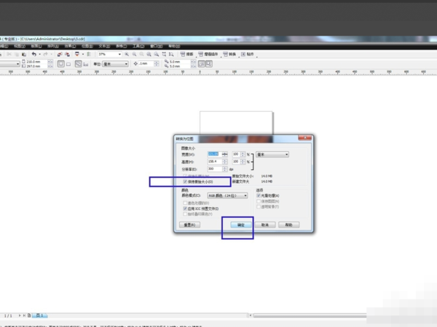Click the 帮助 Help button in dialog

pos(288,225)
